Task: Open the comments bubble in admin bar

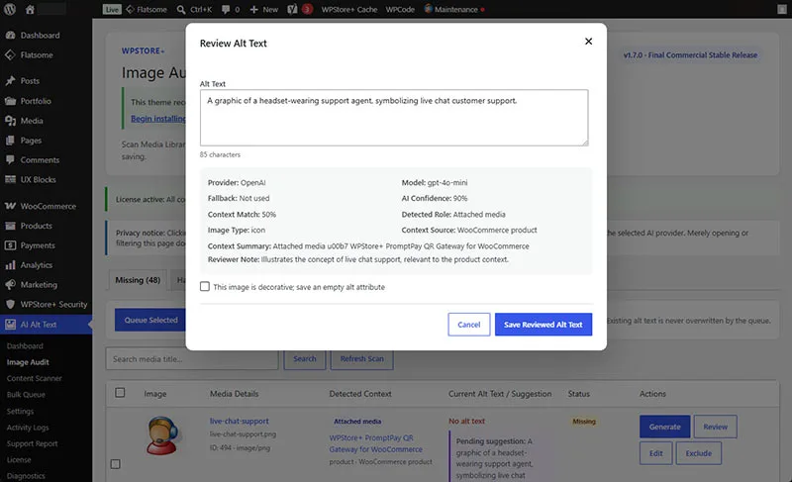Action: pos(231,9)
